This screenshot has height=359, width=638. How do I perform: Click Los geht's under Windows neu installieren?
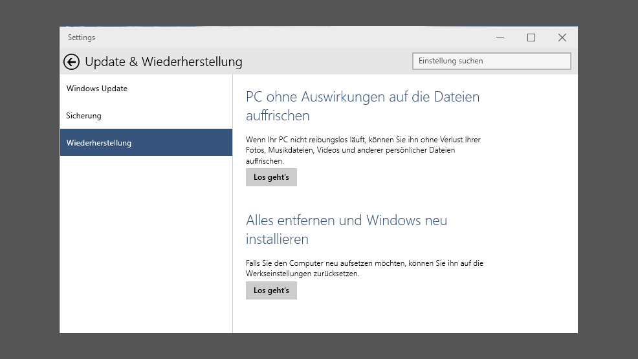click(271, 290)
